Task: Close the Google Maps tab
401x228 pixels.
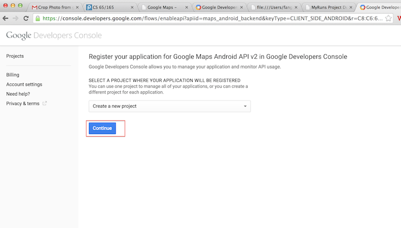Action: [x=187, y=7]
